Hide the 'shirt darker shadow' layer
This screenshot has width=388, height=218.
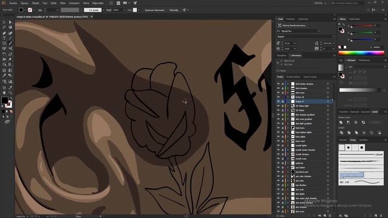tap(278, 84)
